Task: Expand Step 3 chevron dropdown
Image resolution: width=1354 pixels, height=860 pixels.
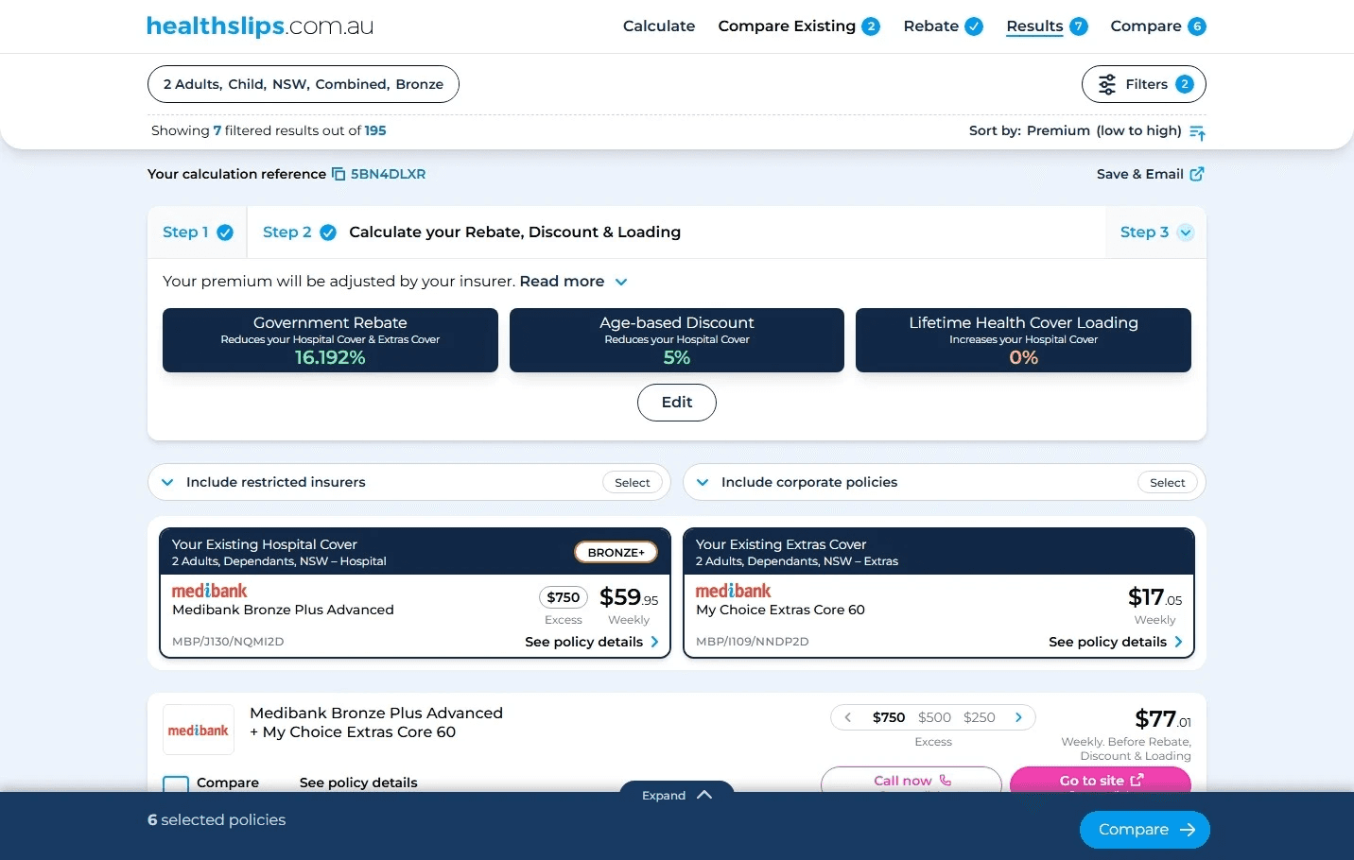Action: tap(1186, 232)
